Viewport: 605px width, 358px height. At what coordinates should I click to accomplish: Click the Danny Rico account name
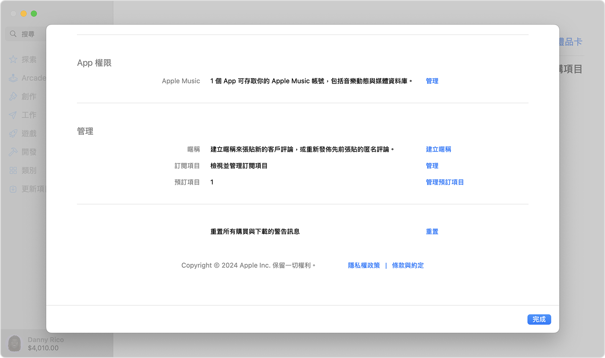coord(46,340)
